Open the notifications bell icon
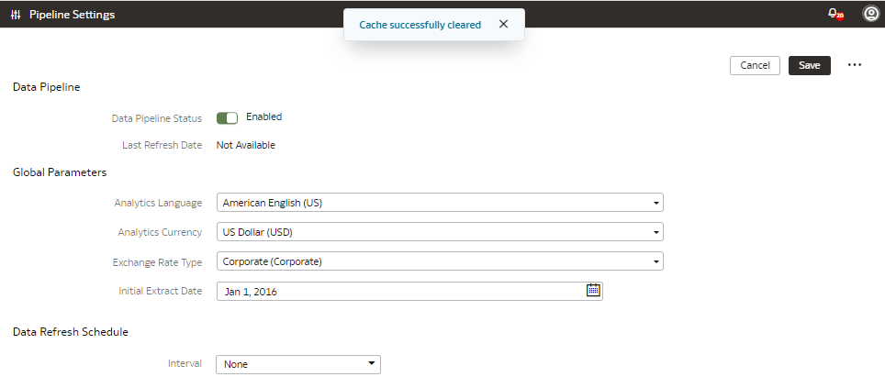 [834, 14]
